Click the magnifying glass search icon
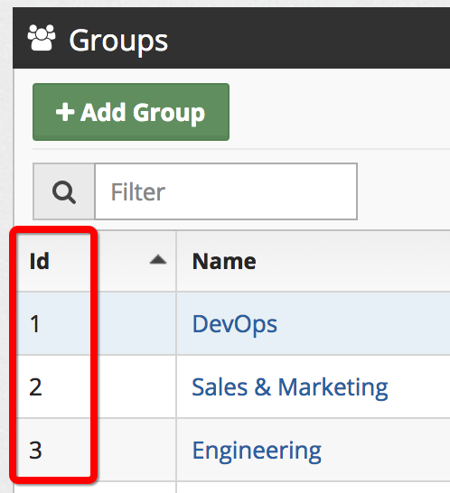The image size is (450, 493). pyautogui.click(x=64, y=191)
